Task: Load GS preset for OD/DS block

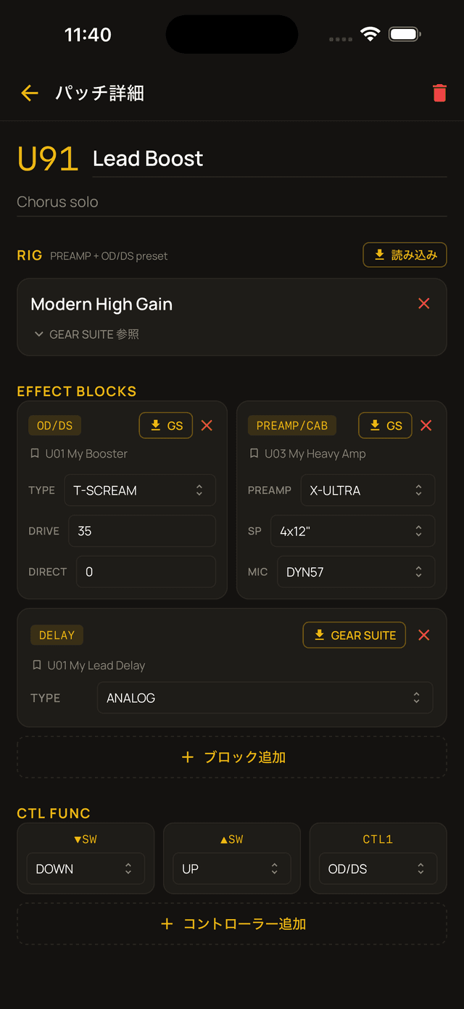Action: pos(166,426)
